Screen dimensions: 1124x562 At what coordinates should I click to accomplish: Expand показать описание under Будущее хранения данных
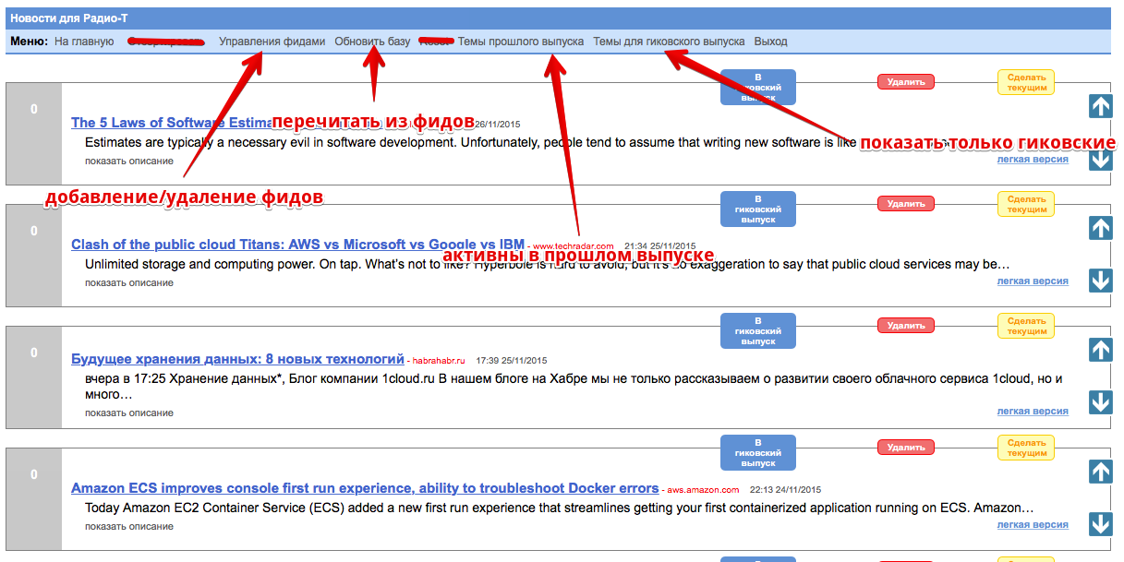(128, 413)
